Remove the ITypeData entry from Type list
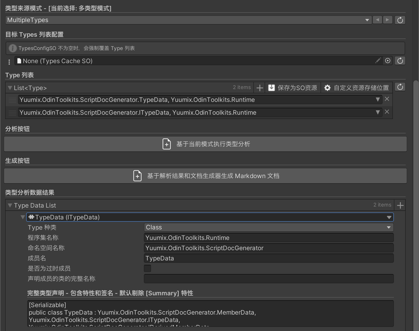Image resolution: width=419 pixels, height=331 pixels. pyautogui.click(x=387, y=112)
